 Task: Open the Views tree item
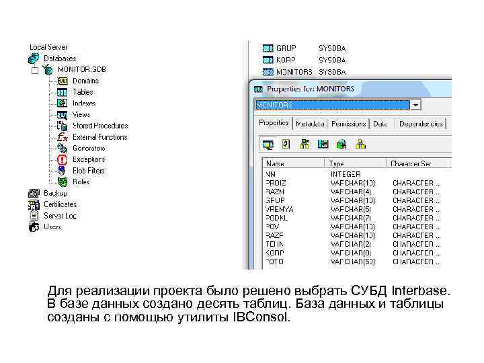tap(81, 114)
